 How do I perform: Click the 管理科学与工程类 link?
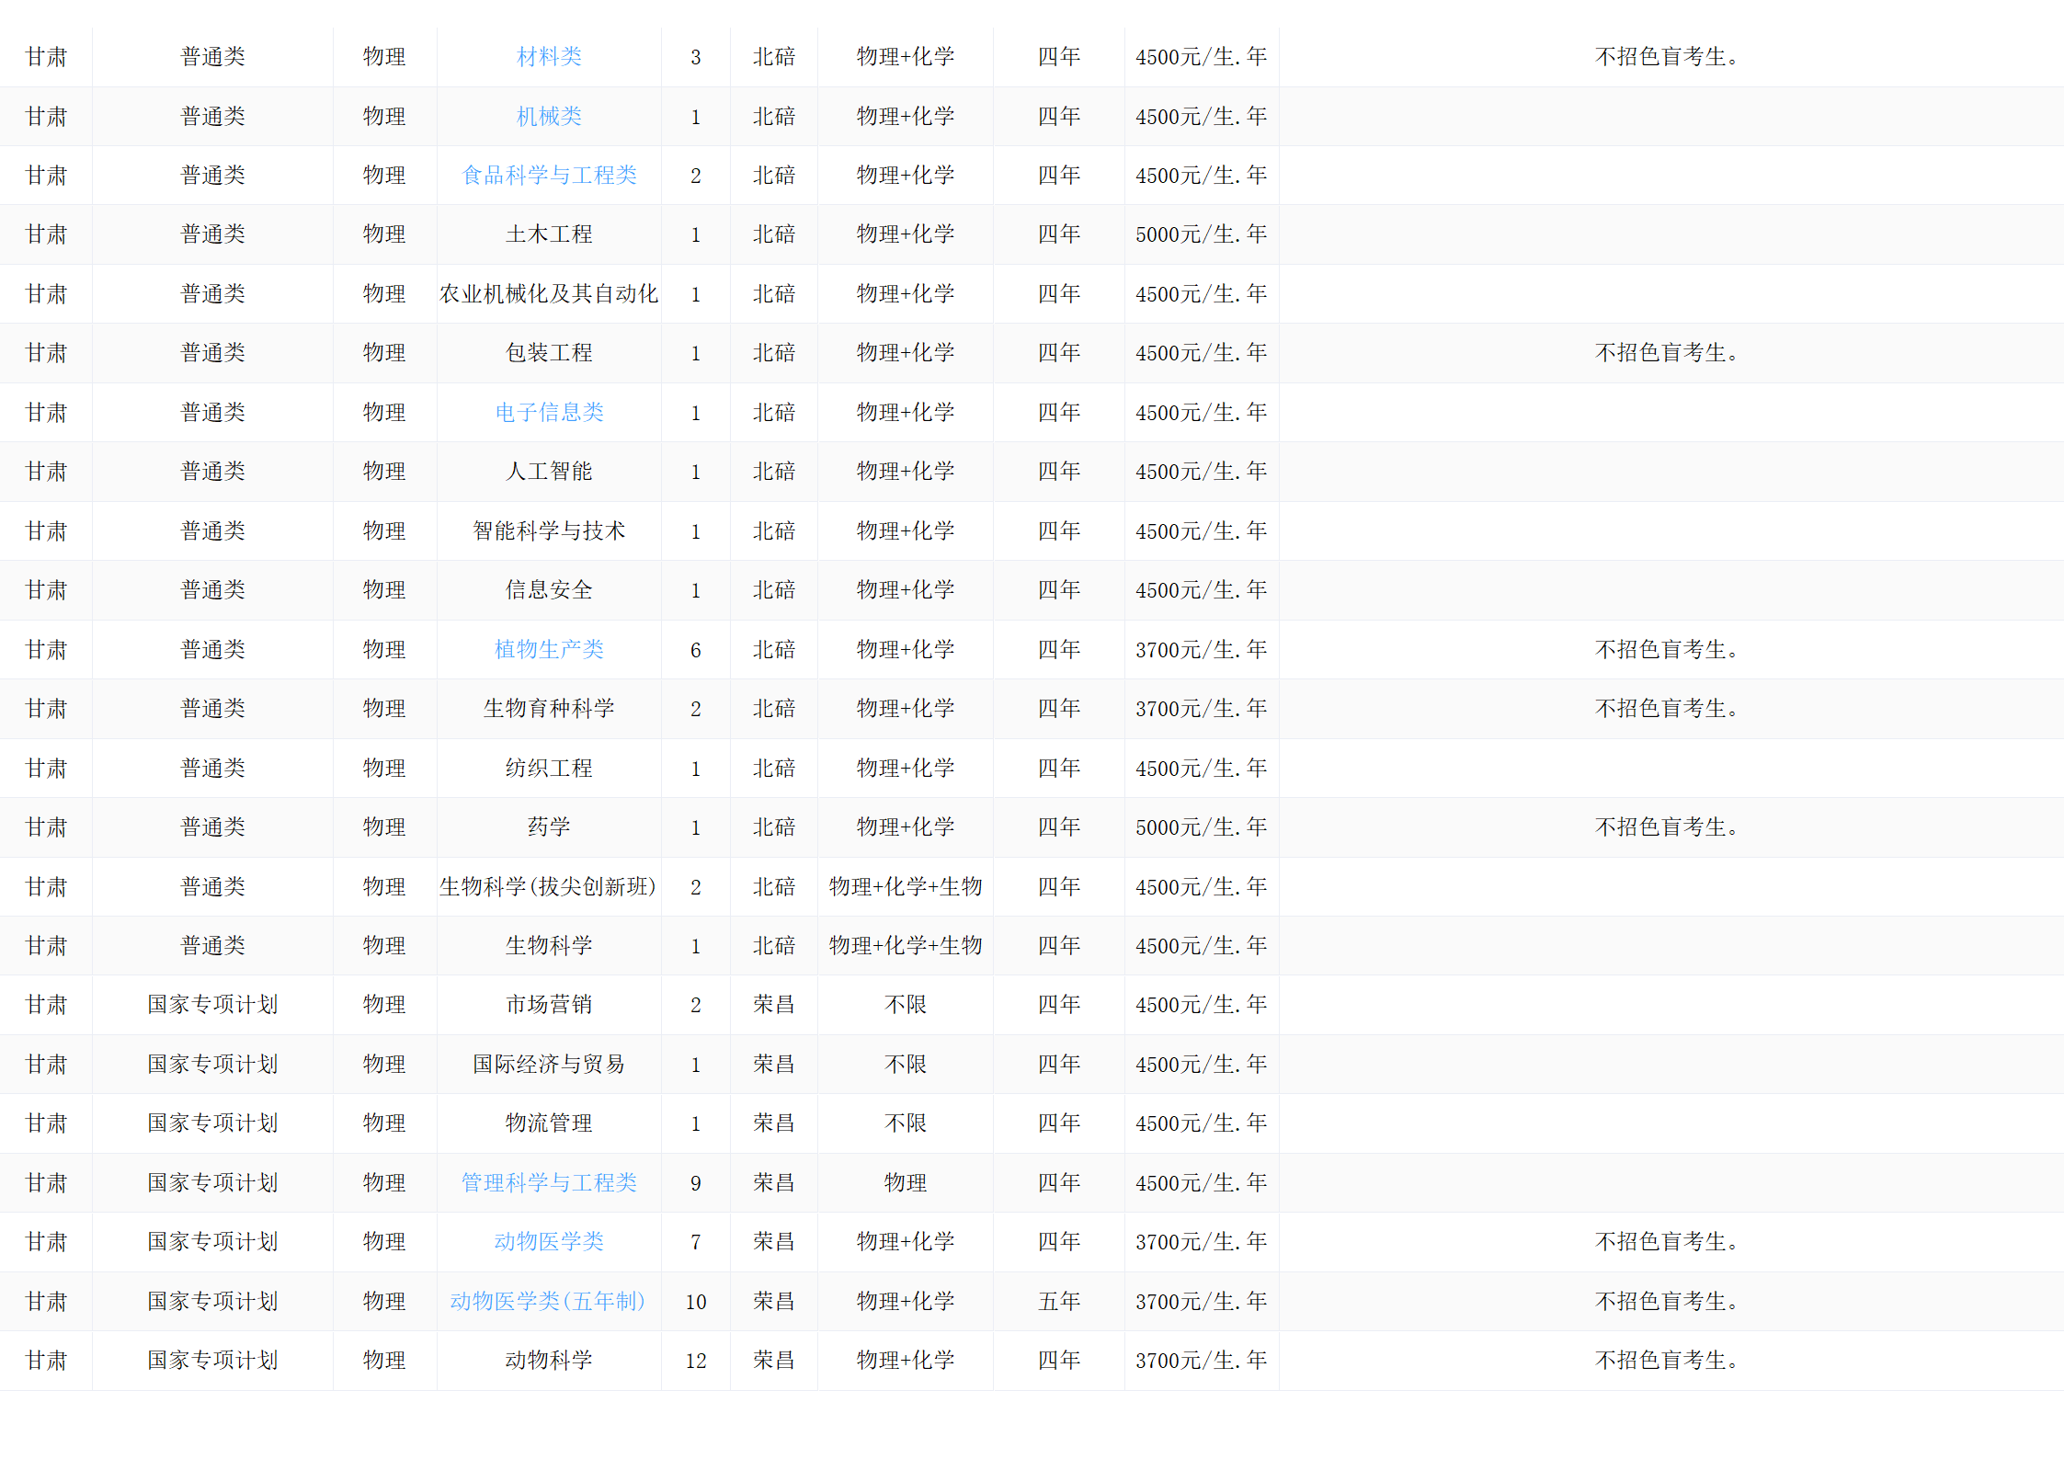549,1183
